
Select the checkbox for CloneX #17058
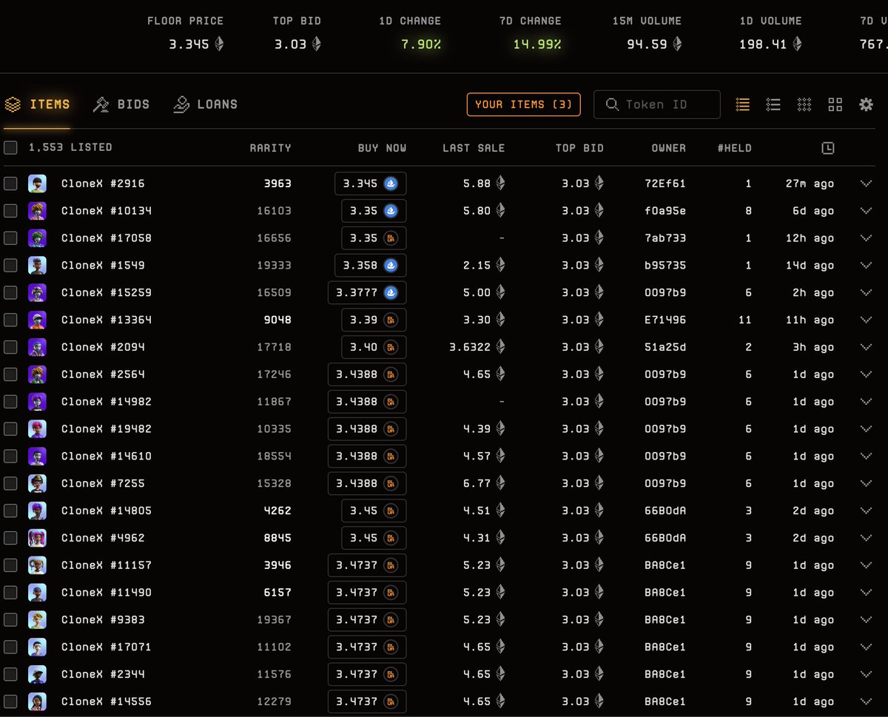click(10, 238)
